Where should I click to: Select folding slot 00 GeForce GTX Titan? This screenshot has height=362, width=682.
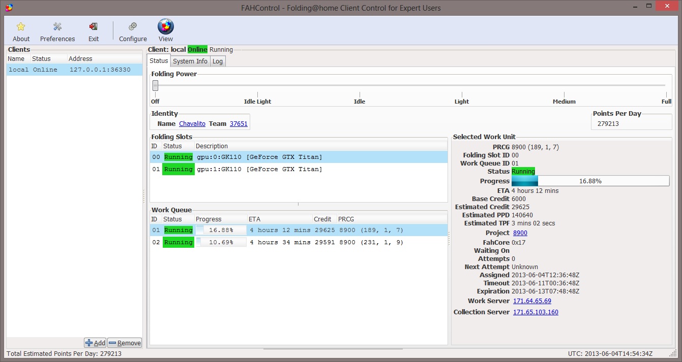point(299,157)
